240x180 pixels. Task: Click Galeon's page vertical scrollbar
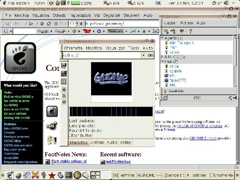click(237, 99)
